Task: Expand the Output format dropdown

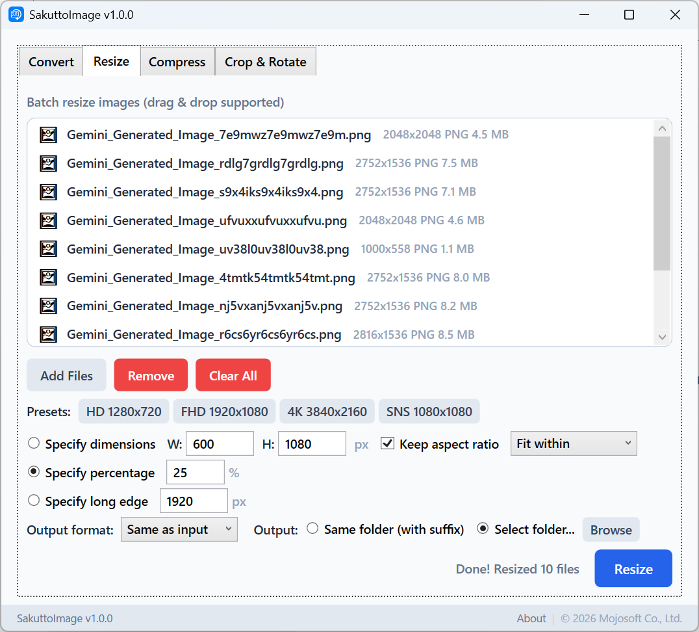Action: [x=179, y=529]
